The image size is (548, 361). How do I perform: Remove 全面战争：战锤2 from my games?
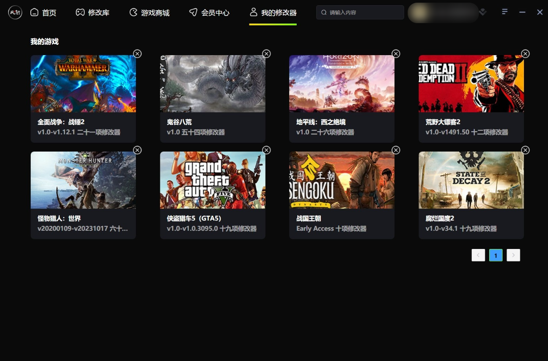(137, 54)
